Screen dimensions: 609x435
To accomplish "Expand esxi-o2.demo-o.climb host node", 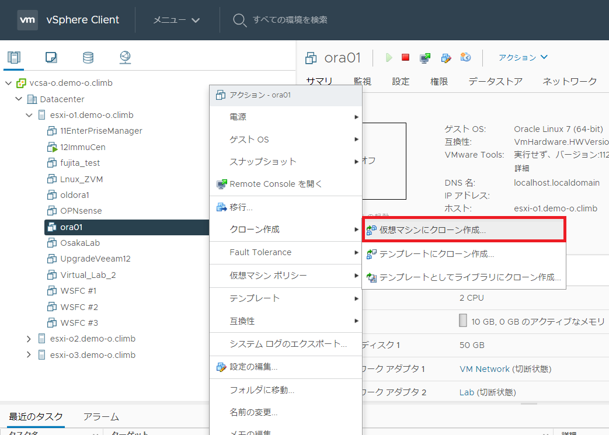I will tap(29, 339).
